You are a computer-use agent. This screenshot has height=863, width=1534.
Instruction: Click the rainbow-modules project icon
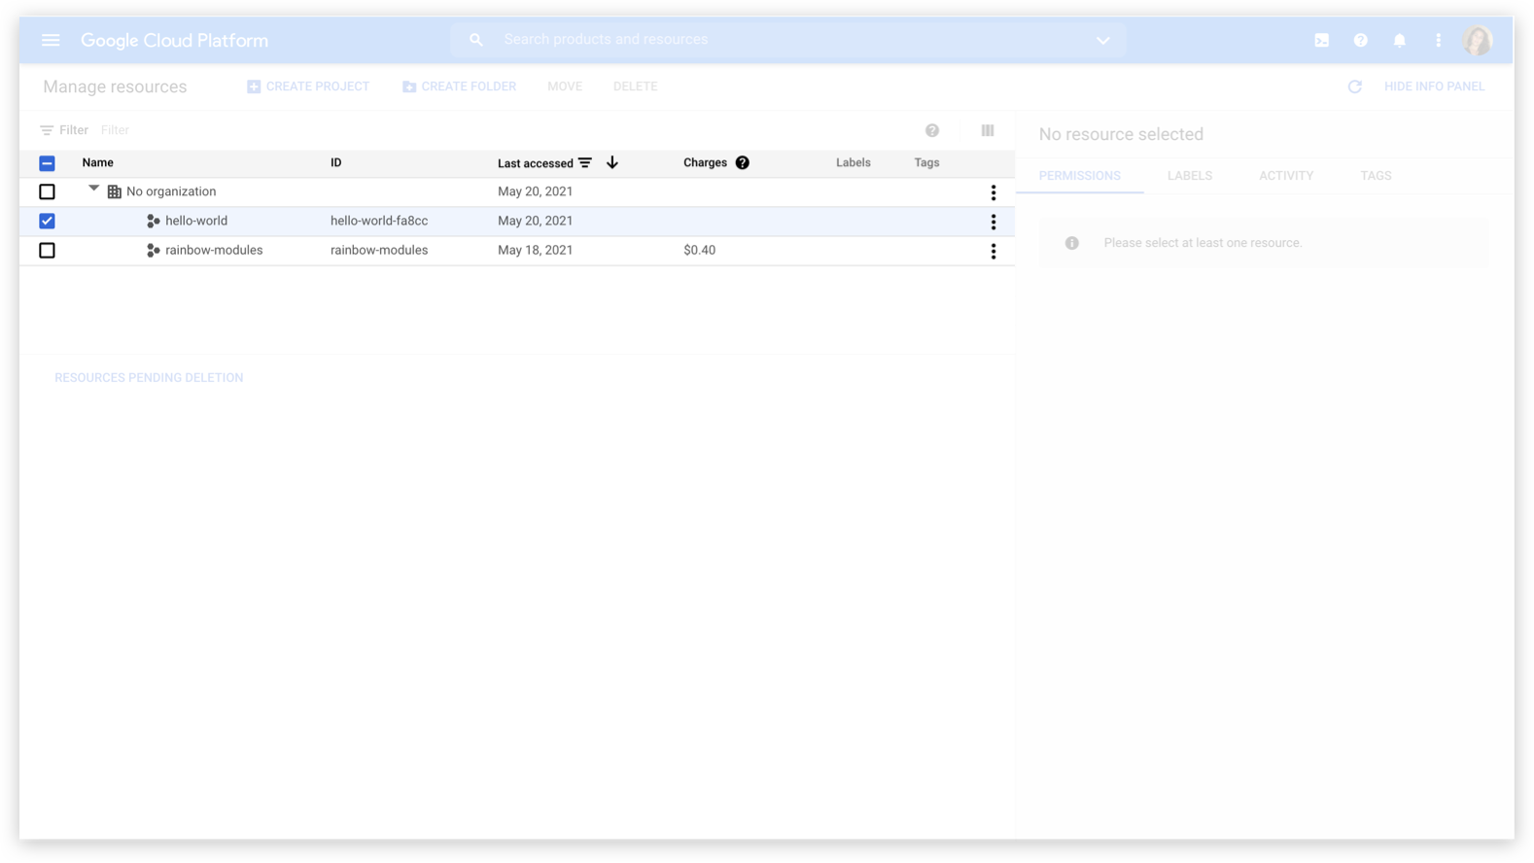pos(153,251)
